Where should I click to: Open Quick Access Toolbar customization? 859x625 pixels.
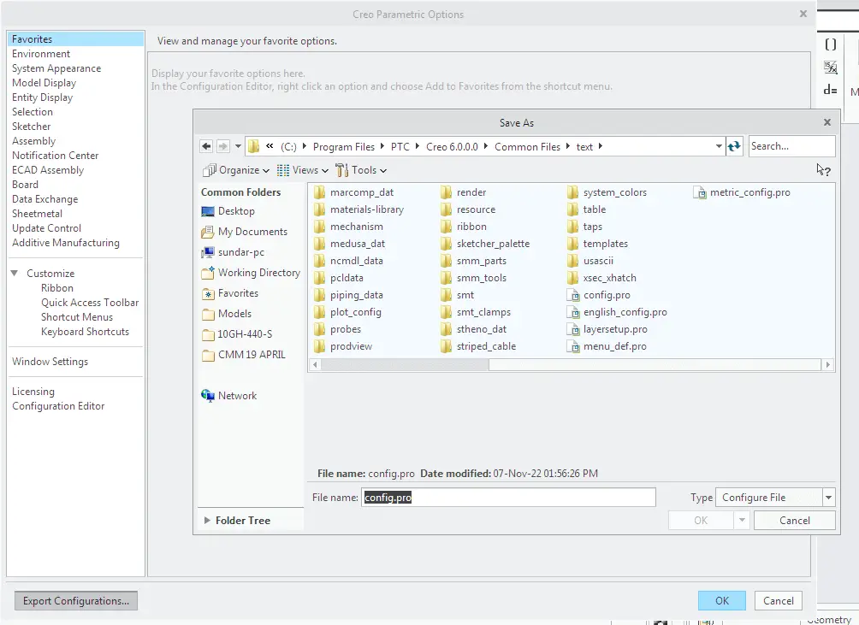pos(90,303)
